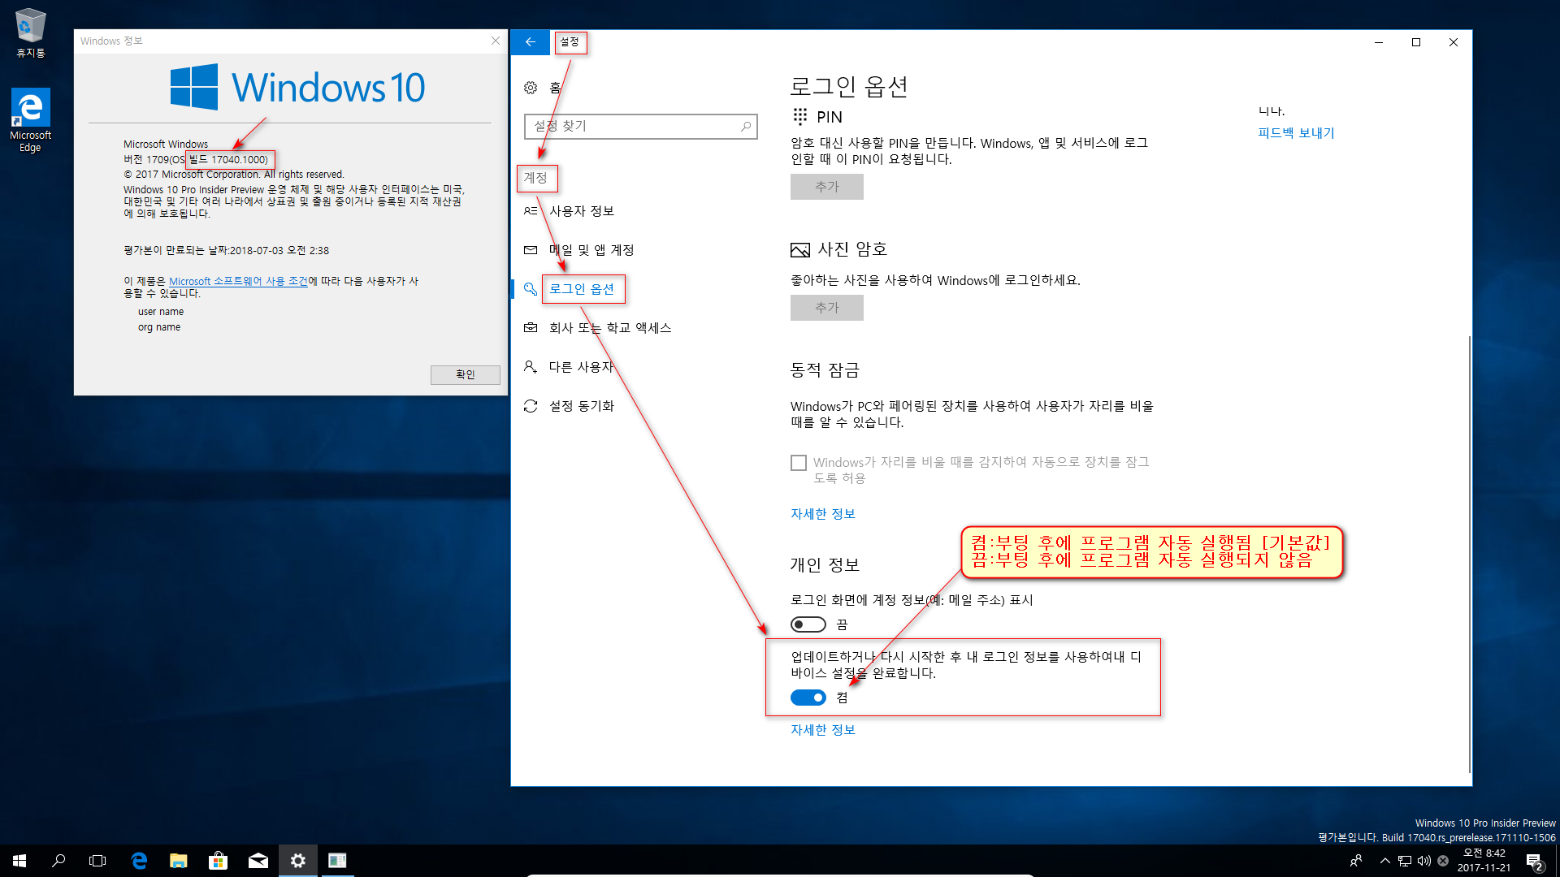The height and width of the screenshot is (877, 1560).
Task: Open Task View from the taskbar
Action: click(97, 861)
